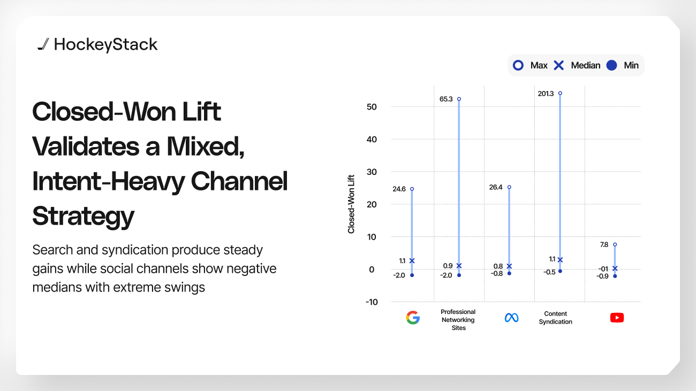
Task: Click the "Median" legend label
Action: pos(586,65)
